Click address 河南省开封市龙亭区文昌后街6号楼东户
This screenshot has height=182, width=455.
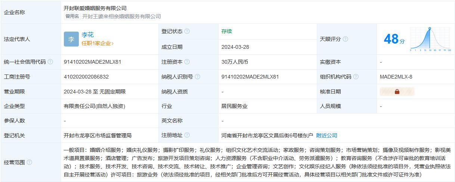point(267,135)
